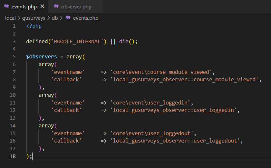The image size is (271, 168).
Task: Click the 'defined' function on line 3
Action: click(37, 41)
